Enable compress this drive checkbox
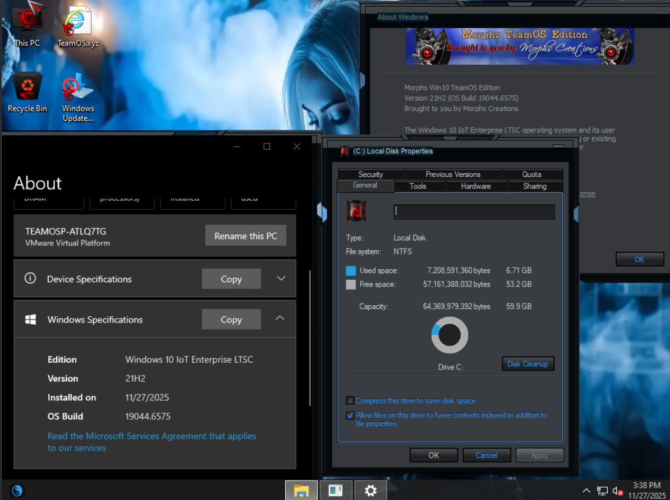 350,400
